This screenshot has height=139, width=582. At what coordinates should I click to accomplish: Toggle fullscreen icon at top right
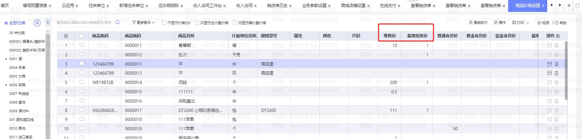(577, 5)
